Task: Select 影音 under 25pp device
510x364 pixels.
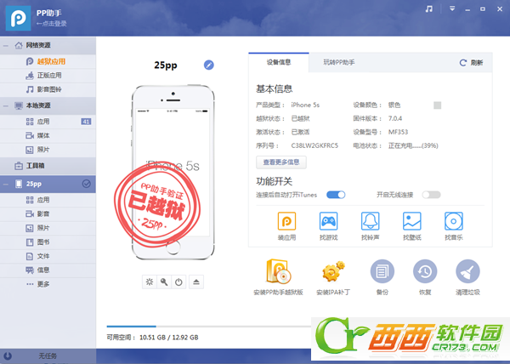Action: 48,214
